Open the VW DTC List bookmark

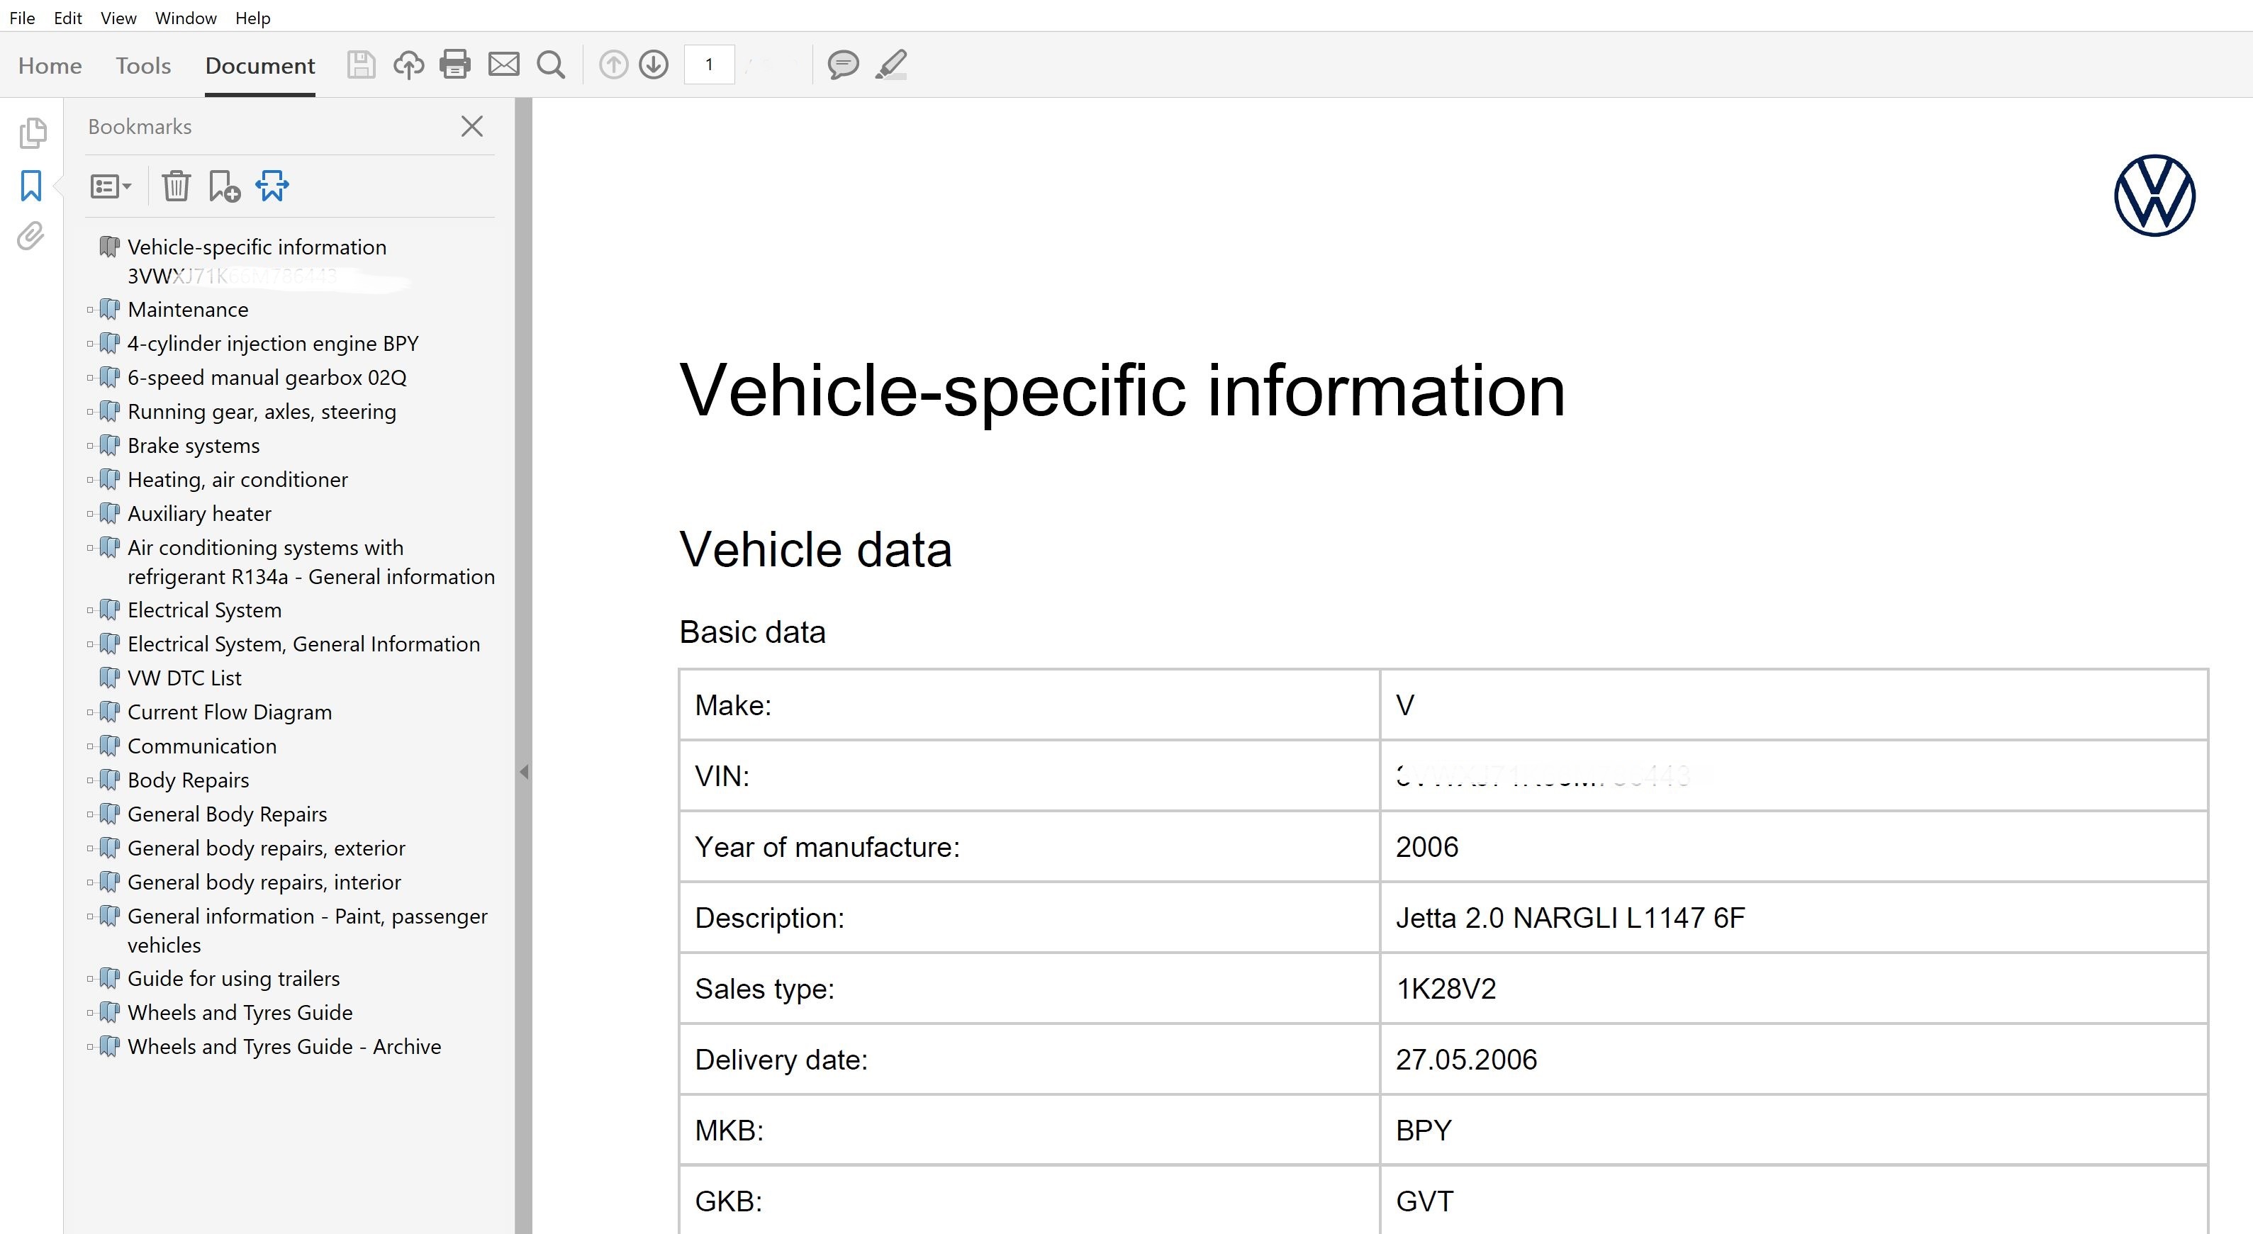pos(184,678)
